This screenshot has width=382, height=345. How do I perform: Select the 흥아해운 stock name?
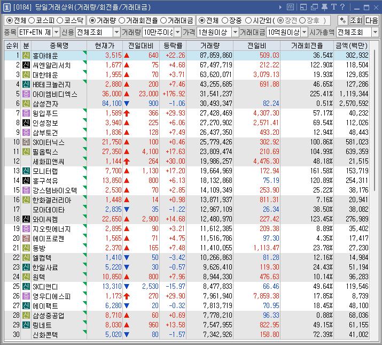coord(45,56)
